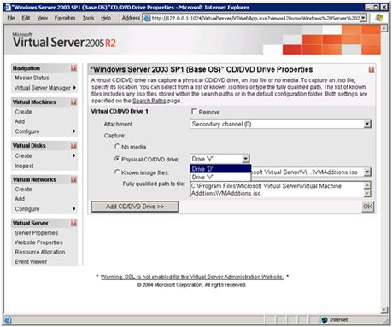Select the Known image files radio option
The width and height of the screenshot is (392, 327).
pos(117,172)
